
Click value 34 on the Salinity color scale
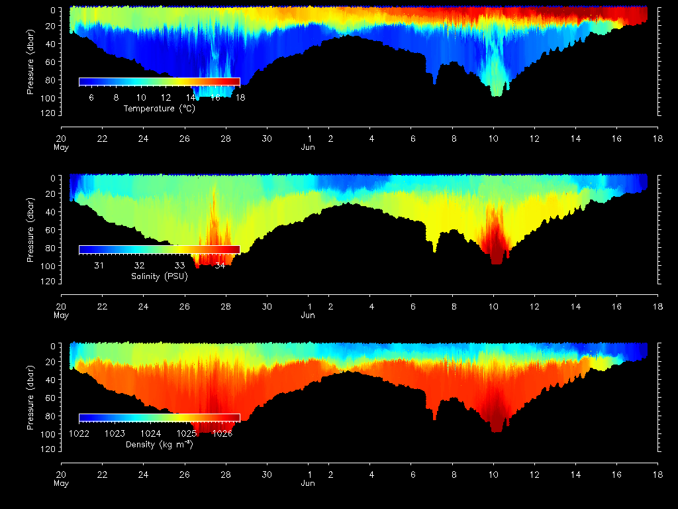(220, 266)
